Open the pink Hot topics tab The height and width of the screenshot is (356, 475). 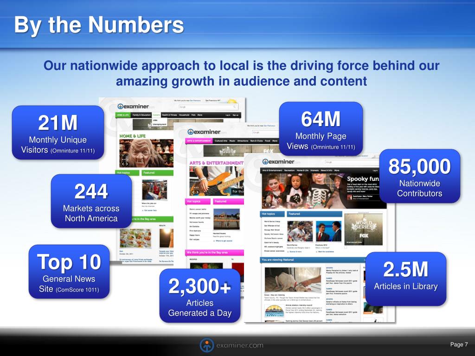198,201
